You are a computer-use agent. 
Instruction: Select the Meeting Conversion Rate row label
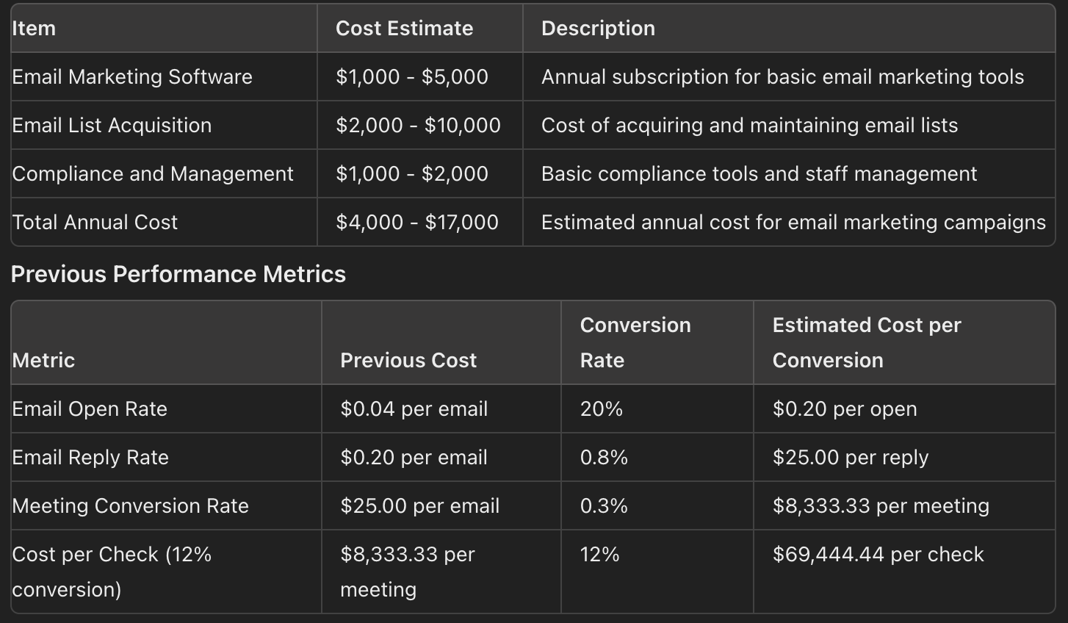tap(131, 506)
